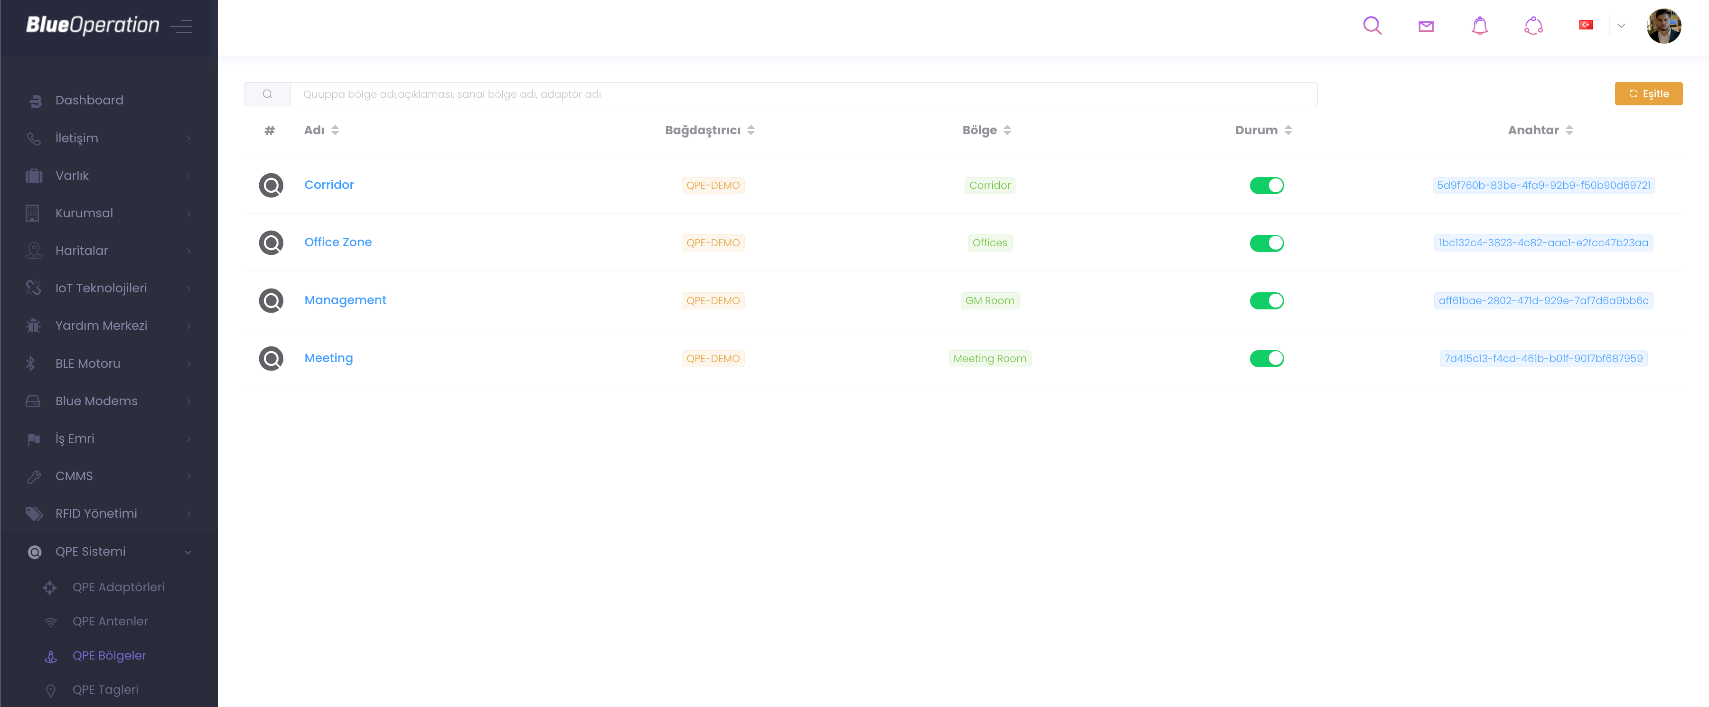This screenshot has height=707, width=1709.
Task: Open notifications bell icon
Action: click(1479, 26)
